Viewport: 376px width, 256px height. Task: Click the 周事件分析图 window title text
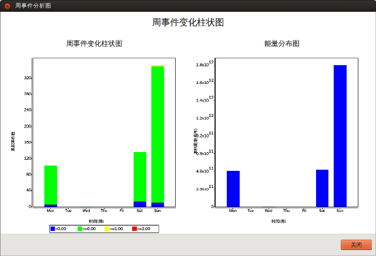[33, 5]
